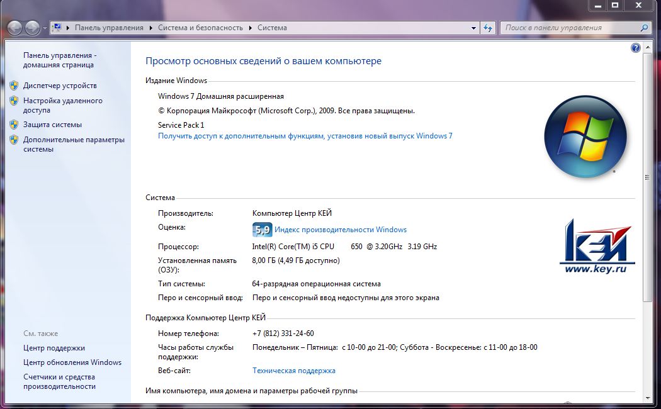Screen dimensions: 661x409
Task: Click the Издание Windows section header
Action: [176, 81]
